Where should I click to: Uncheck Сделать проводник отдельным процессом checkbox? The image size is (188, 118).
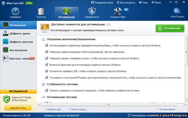tap(47, 90)
